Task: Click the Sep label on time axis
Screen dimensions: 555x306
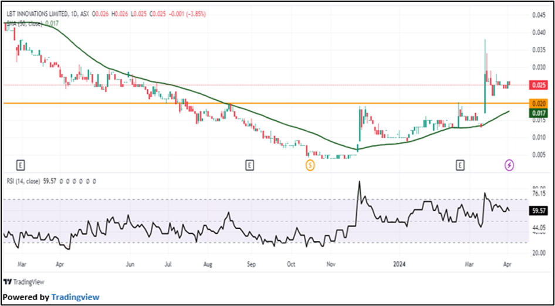Action: pyautogui.click(x=251, y=264)
